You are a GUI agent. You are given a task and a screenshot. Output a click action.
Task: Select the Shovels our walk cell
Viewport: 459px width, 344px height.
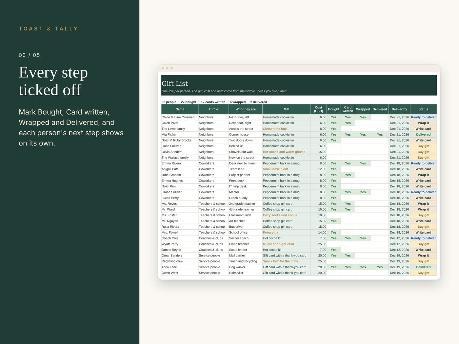pyautogui.click(x=246, y=152)
